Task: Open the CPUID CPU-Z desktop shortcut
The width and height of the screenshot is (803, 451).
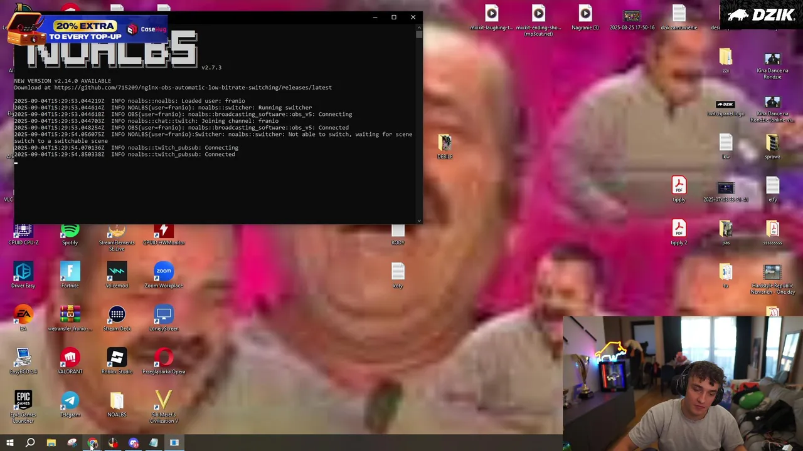Action: click(23, 236)
